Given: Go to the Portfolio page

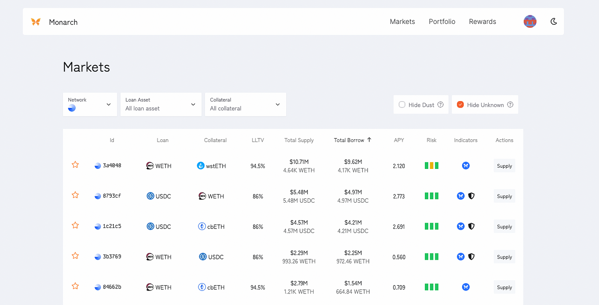Looking at the screenshot, I should coord(442,22).
